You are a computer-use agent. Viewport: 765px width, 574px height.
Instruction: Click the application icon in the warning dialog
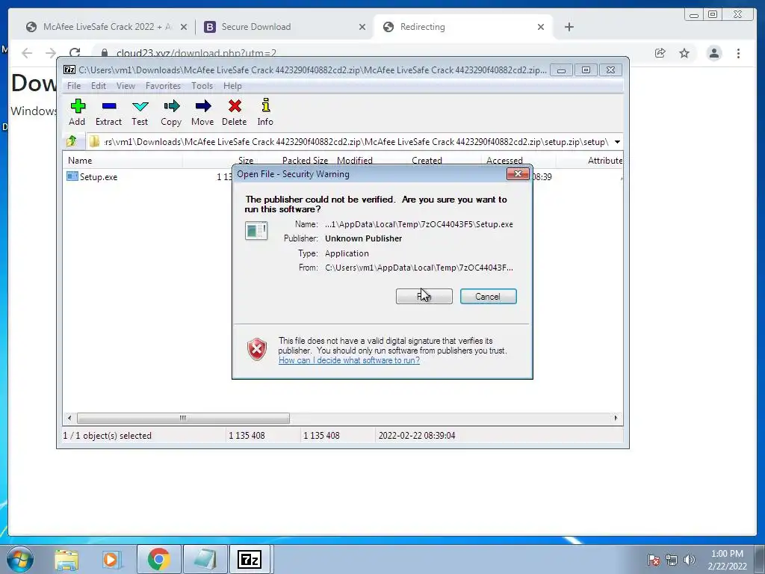coord(256,230)
